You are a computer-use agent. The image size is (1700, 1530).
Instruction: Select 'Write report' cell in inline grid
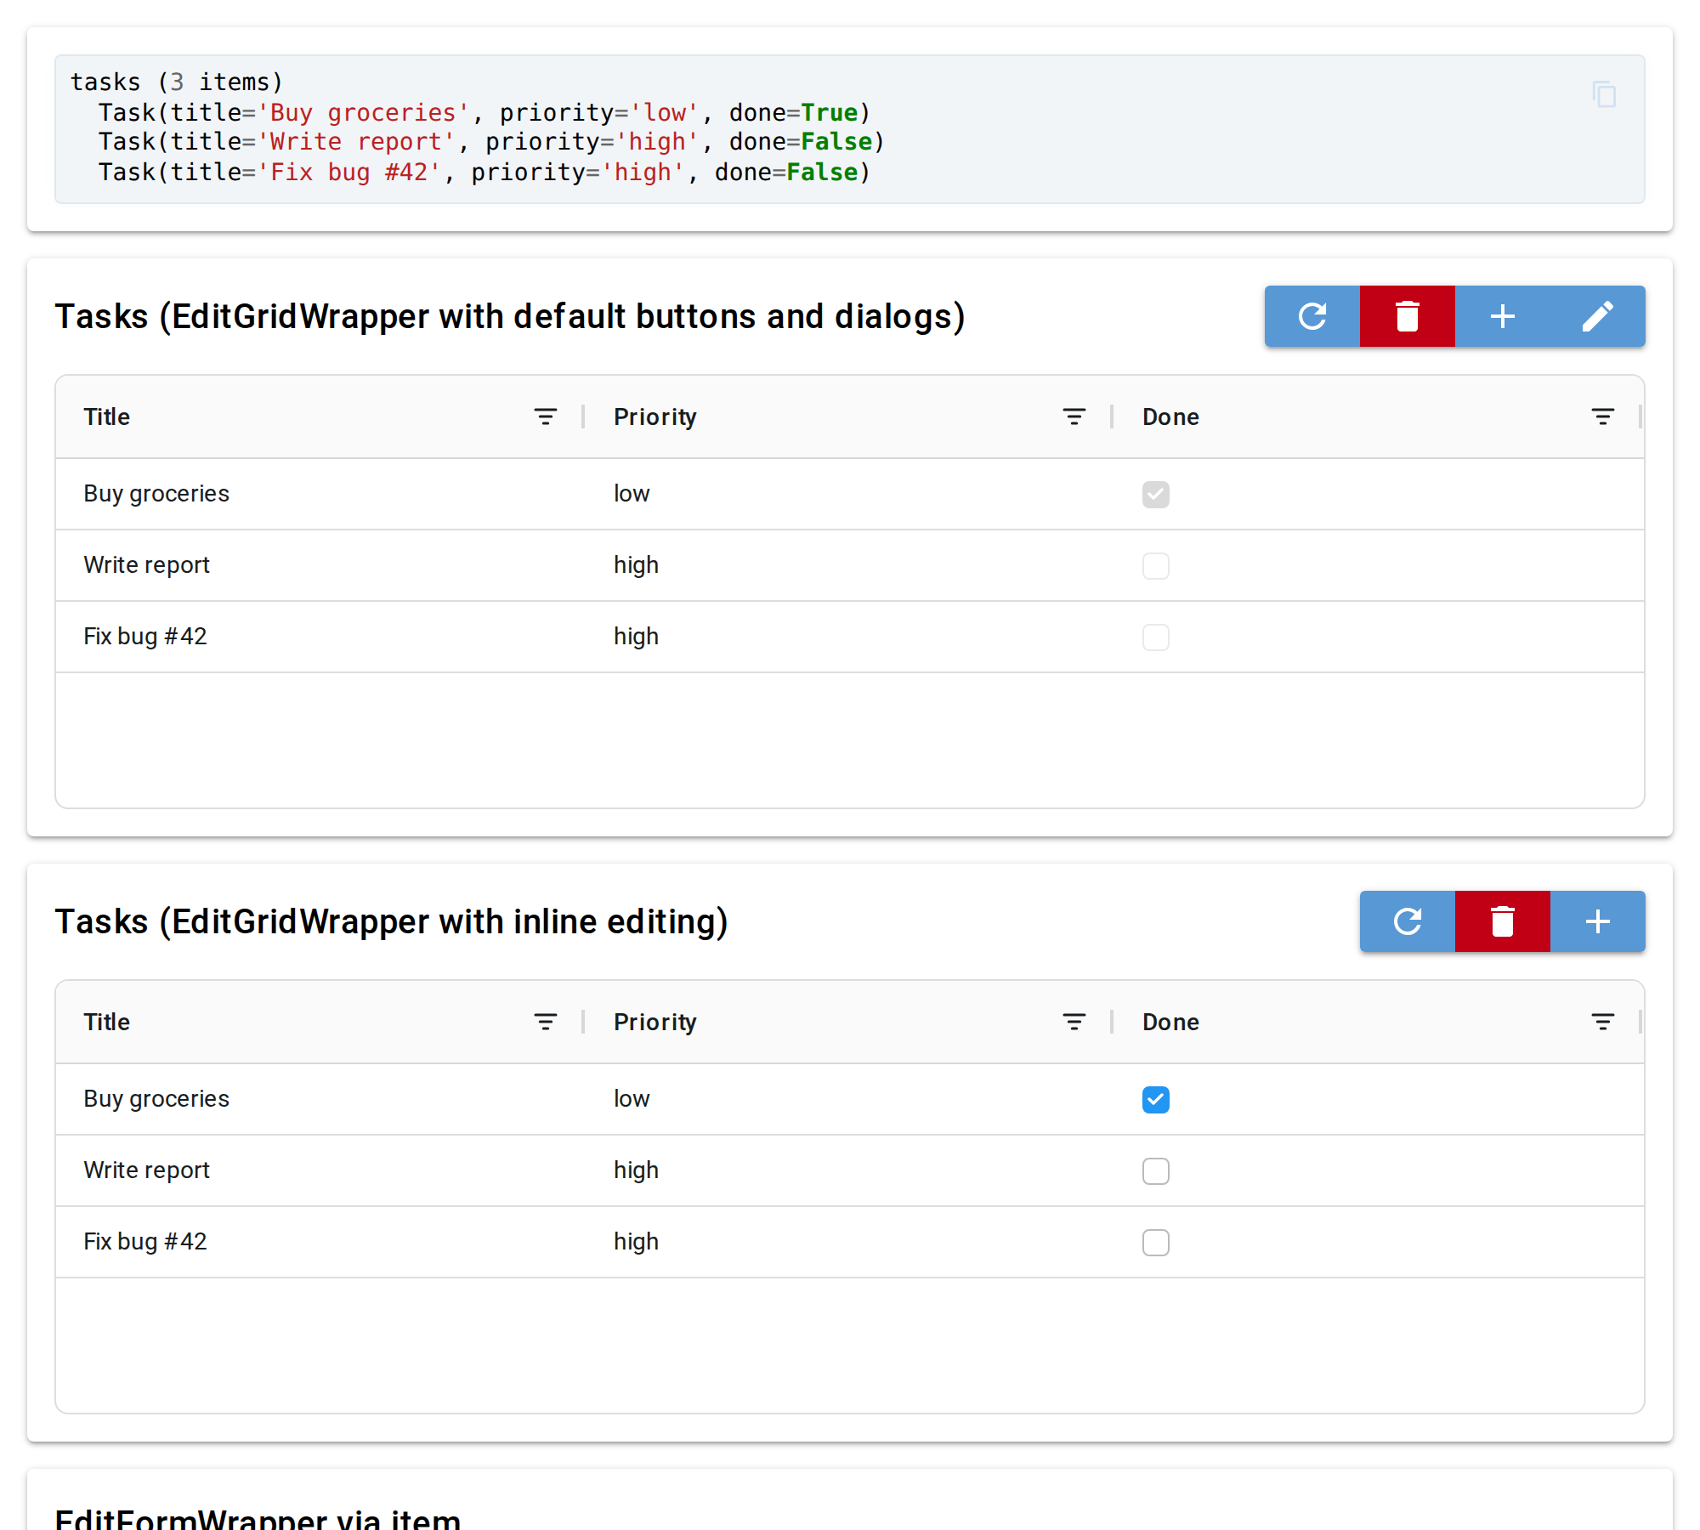click(x=320, y=1170)
